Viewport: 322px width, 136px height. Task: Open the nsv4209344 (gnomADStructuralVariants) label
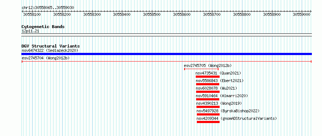tap(237, 118)
